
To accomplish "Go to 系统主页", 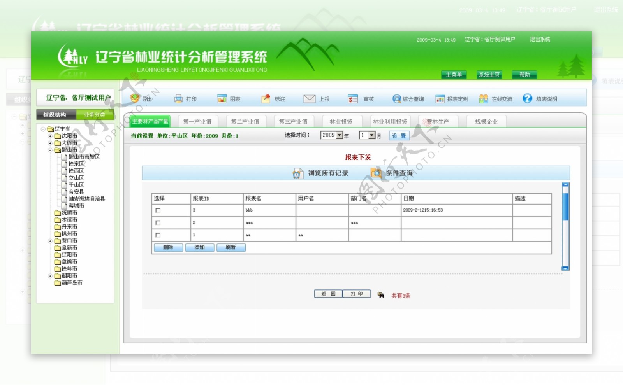I will point(489,75).
